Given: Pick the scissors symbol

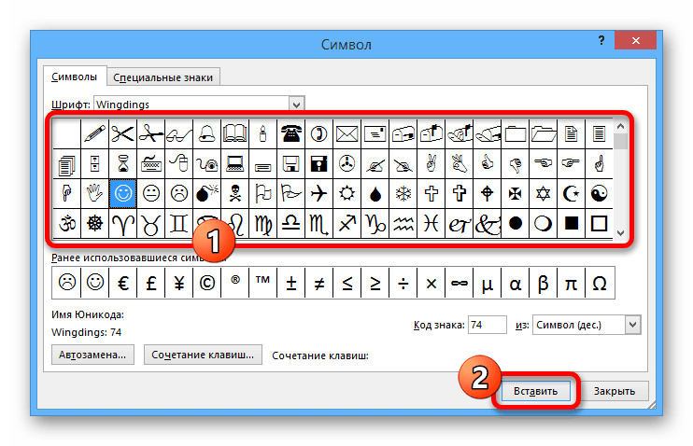Looking at the screenshot, I should 122,133.
